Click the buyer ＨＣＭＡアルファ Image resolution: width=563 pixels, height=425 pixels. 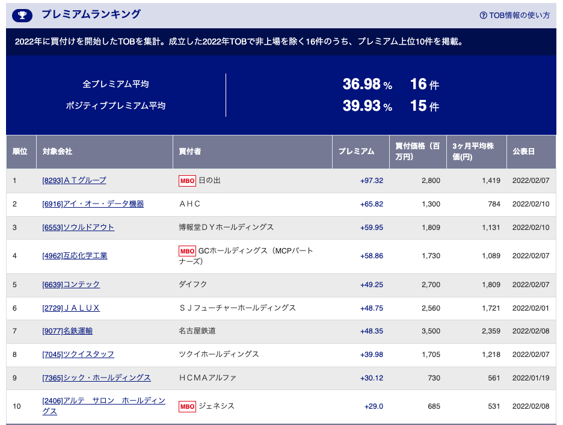pos(208,378)
